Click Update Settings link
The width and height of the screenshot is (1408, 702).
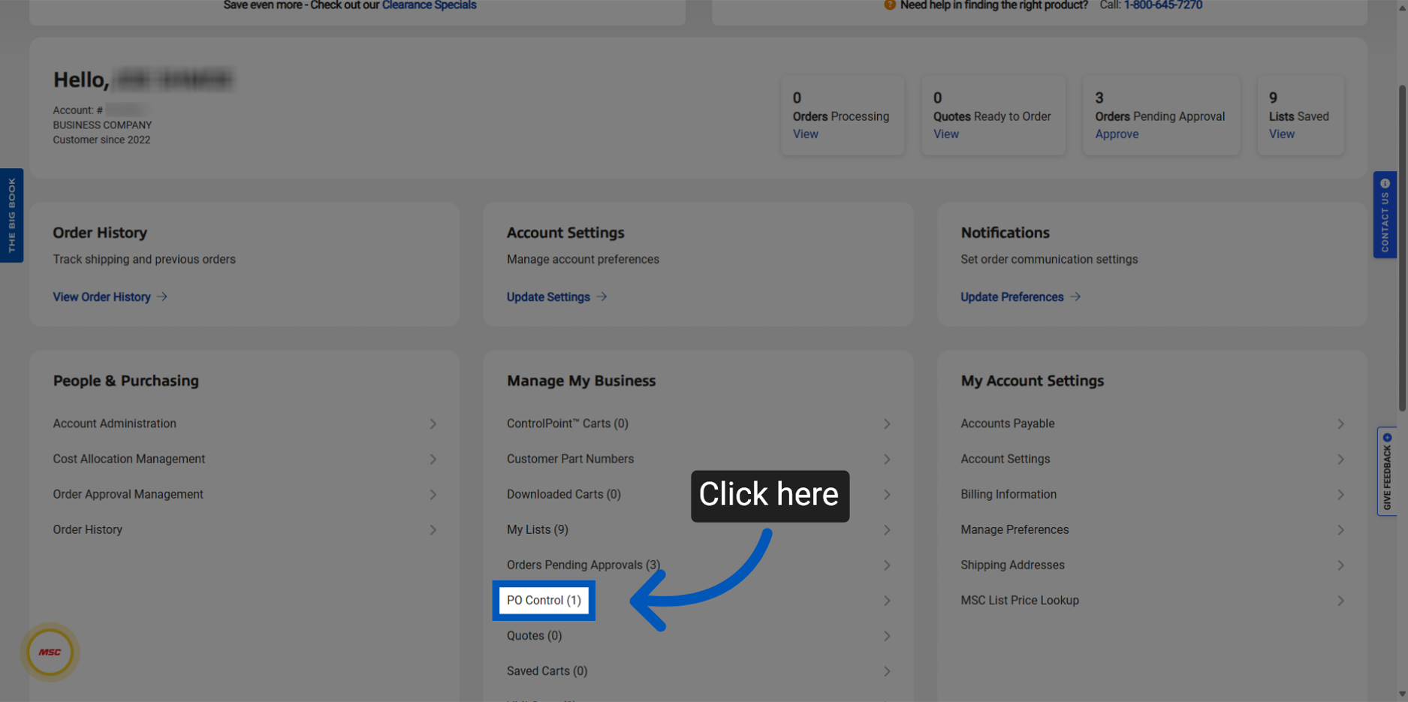548,297
